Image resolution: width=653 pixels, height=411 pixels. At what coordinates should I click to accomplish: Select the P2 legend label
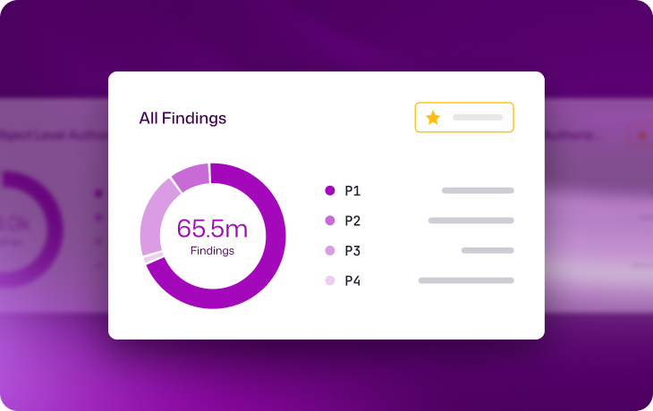352,221
